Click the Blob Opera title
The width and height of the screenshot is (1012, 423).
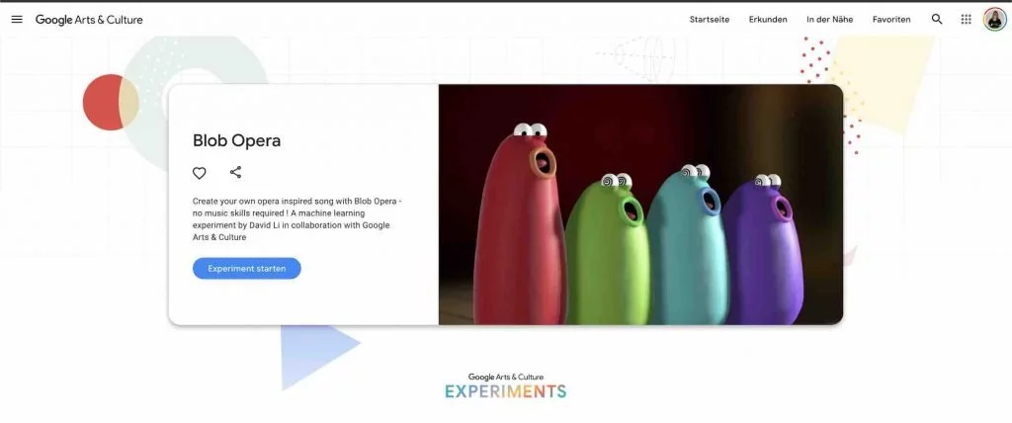tap(237, 140)
